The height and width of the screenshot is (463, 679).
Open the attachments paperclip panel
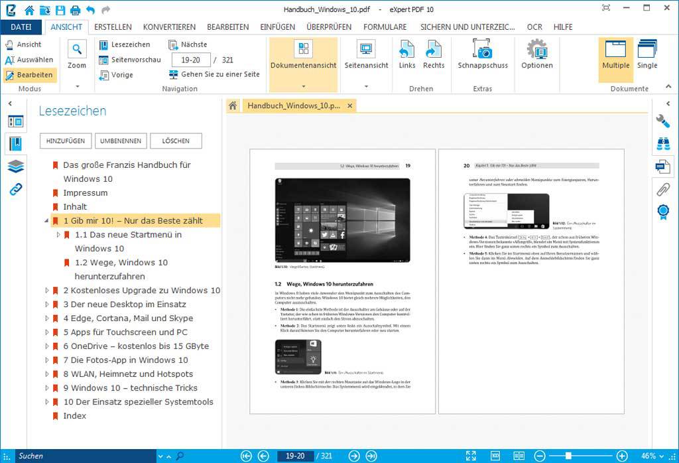pyautogui.click(x=662, y=188)
